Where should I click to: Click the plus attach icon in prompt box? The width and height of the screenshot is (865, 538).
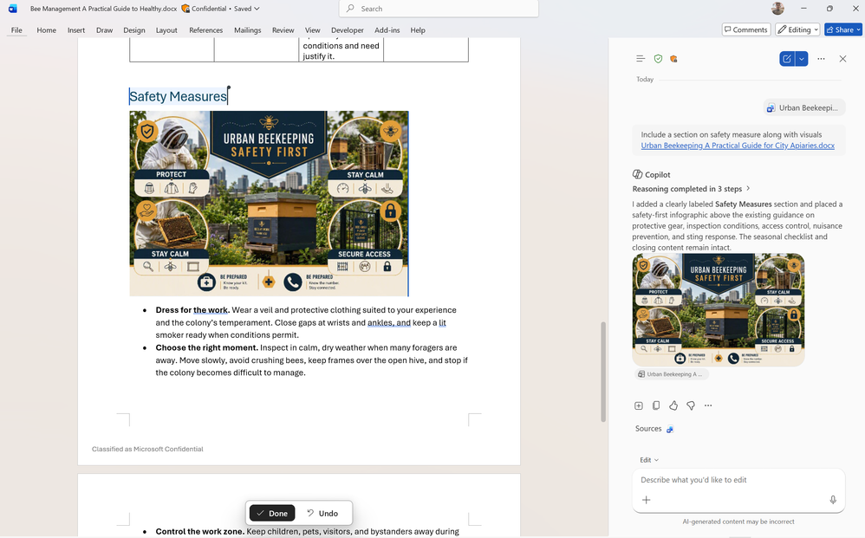pos(646,500)
